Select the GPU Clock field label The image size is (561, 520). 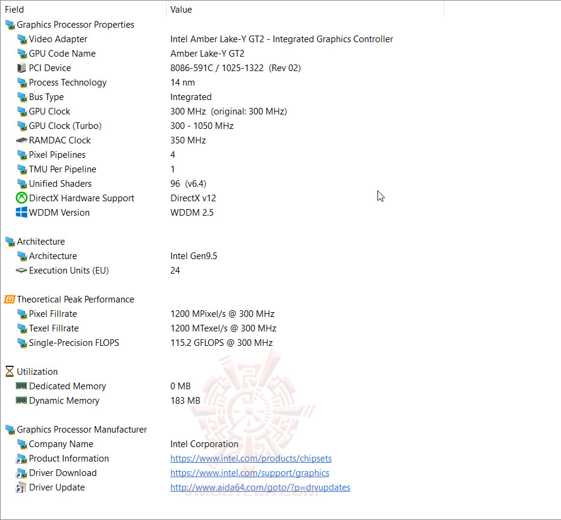point(49,111)
